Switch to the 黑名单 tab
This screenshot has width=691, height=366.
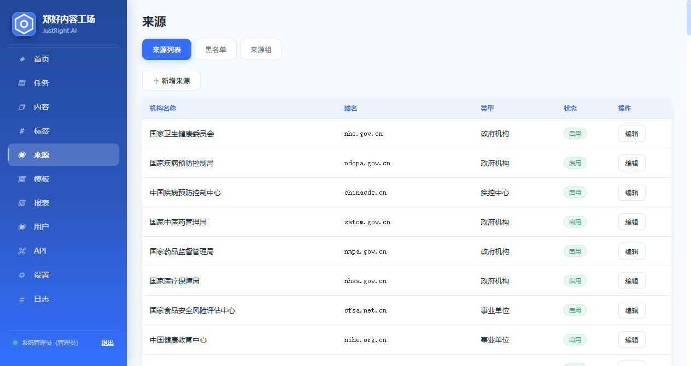pos(215,50)
